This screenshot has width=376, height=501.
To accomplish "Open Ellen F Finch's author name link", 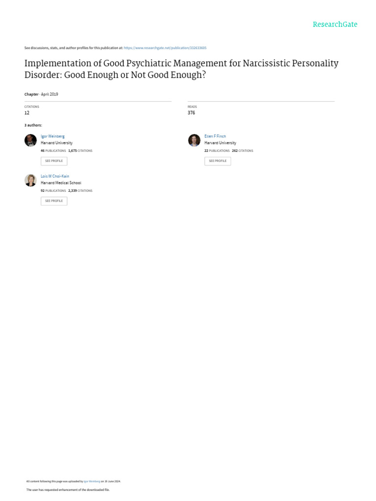I will tap(215, 136).
